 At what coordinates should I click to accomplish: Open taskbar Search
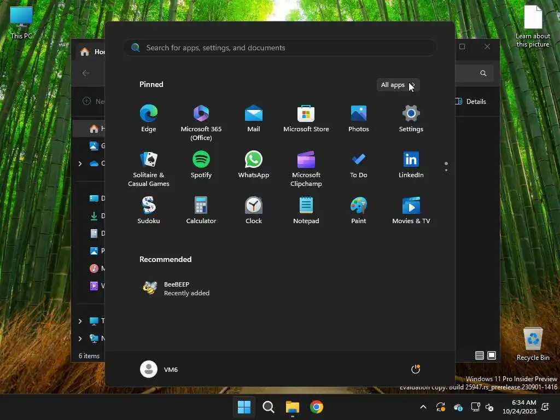pyautogui.click(x=269, y=407)
